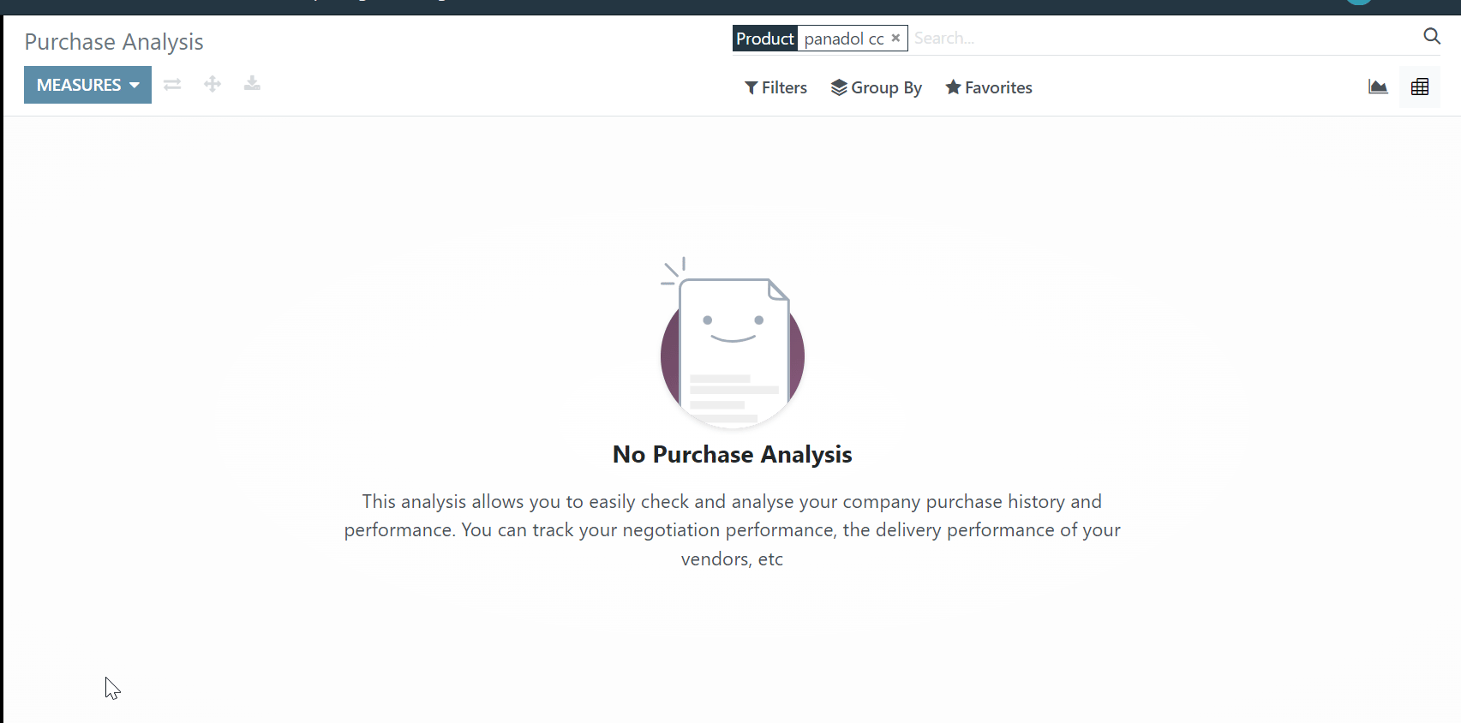Click the panadol cc facet value
Image resolution: width=1461 pixels, height=723 pixels.
coord(843,39)
